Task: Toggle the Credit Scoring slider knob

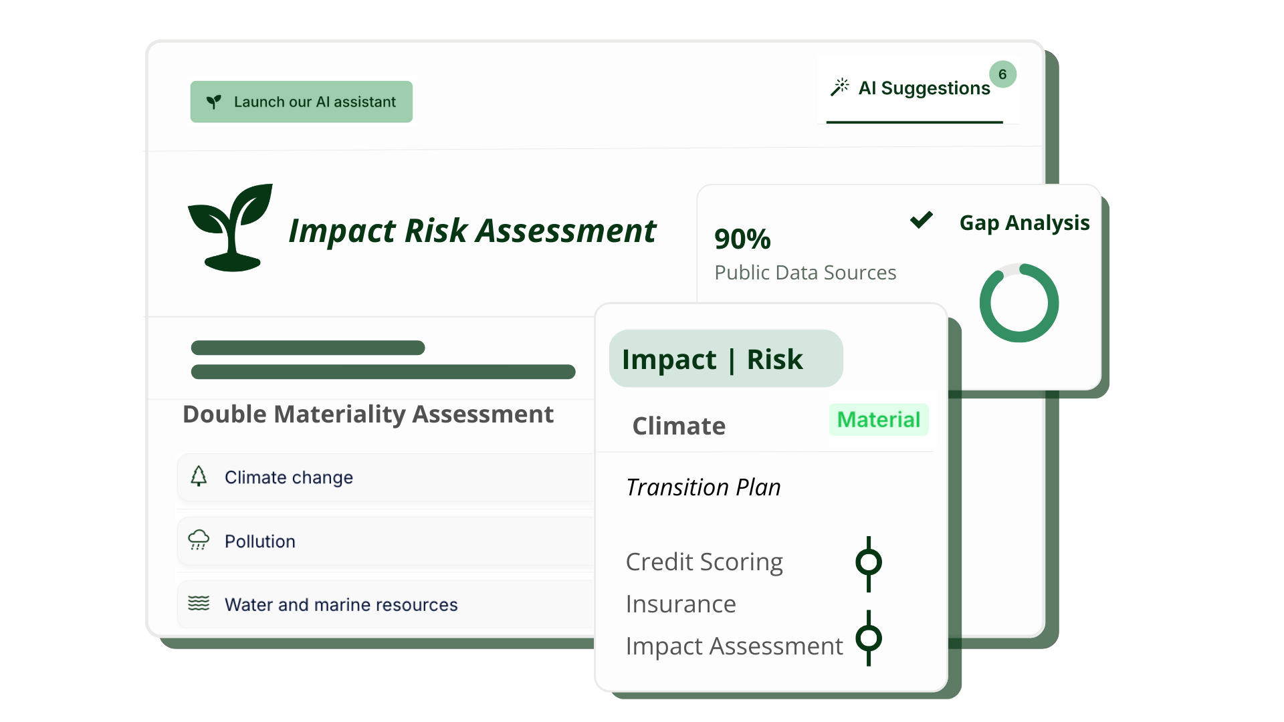Action: coord(868,562)
